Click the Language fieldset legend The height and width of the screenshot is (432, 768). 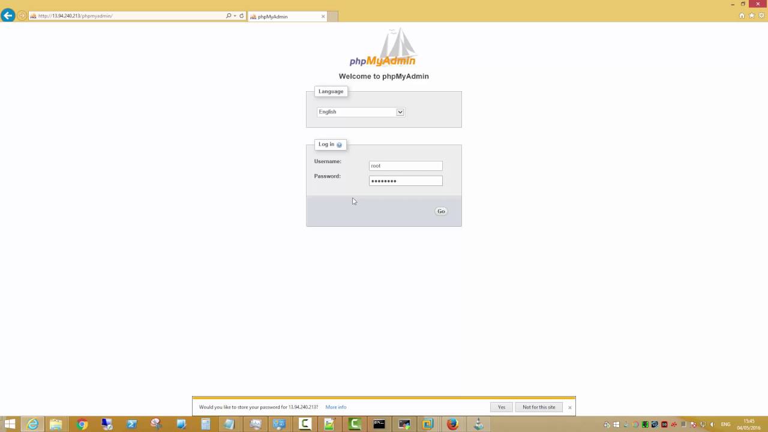[331, 91]
